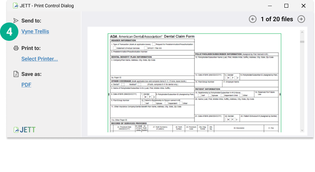
Task: Click the JETT app icon in title bar
Action: click(15, 6)
